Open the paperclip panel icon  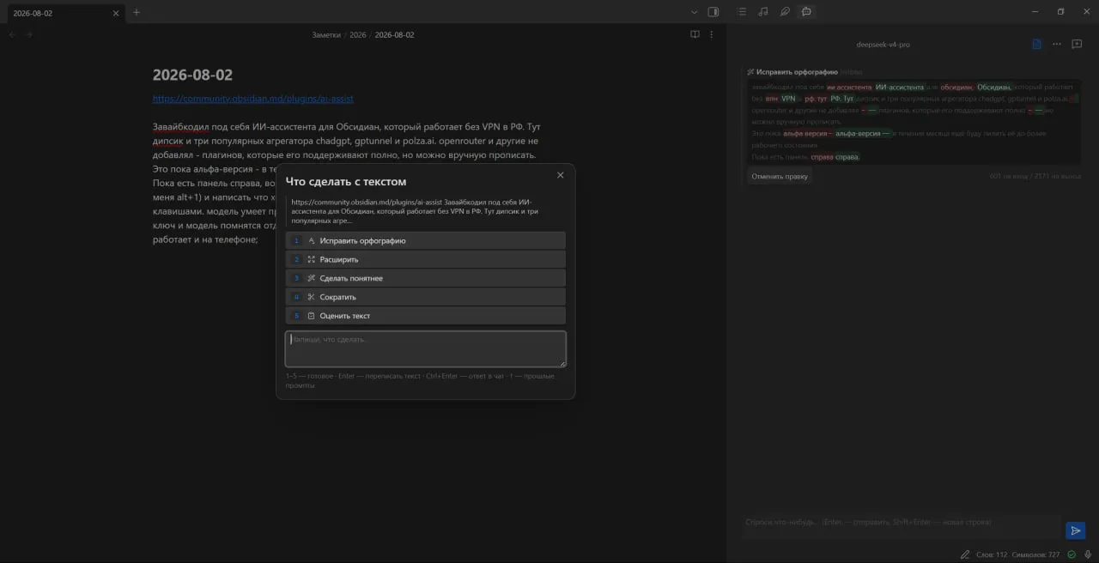point(785,12)
